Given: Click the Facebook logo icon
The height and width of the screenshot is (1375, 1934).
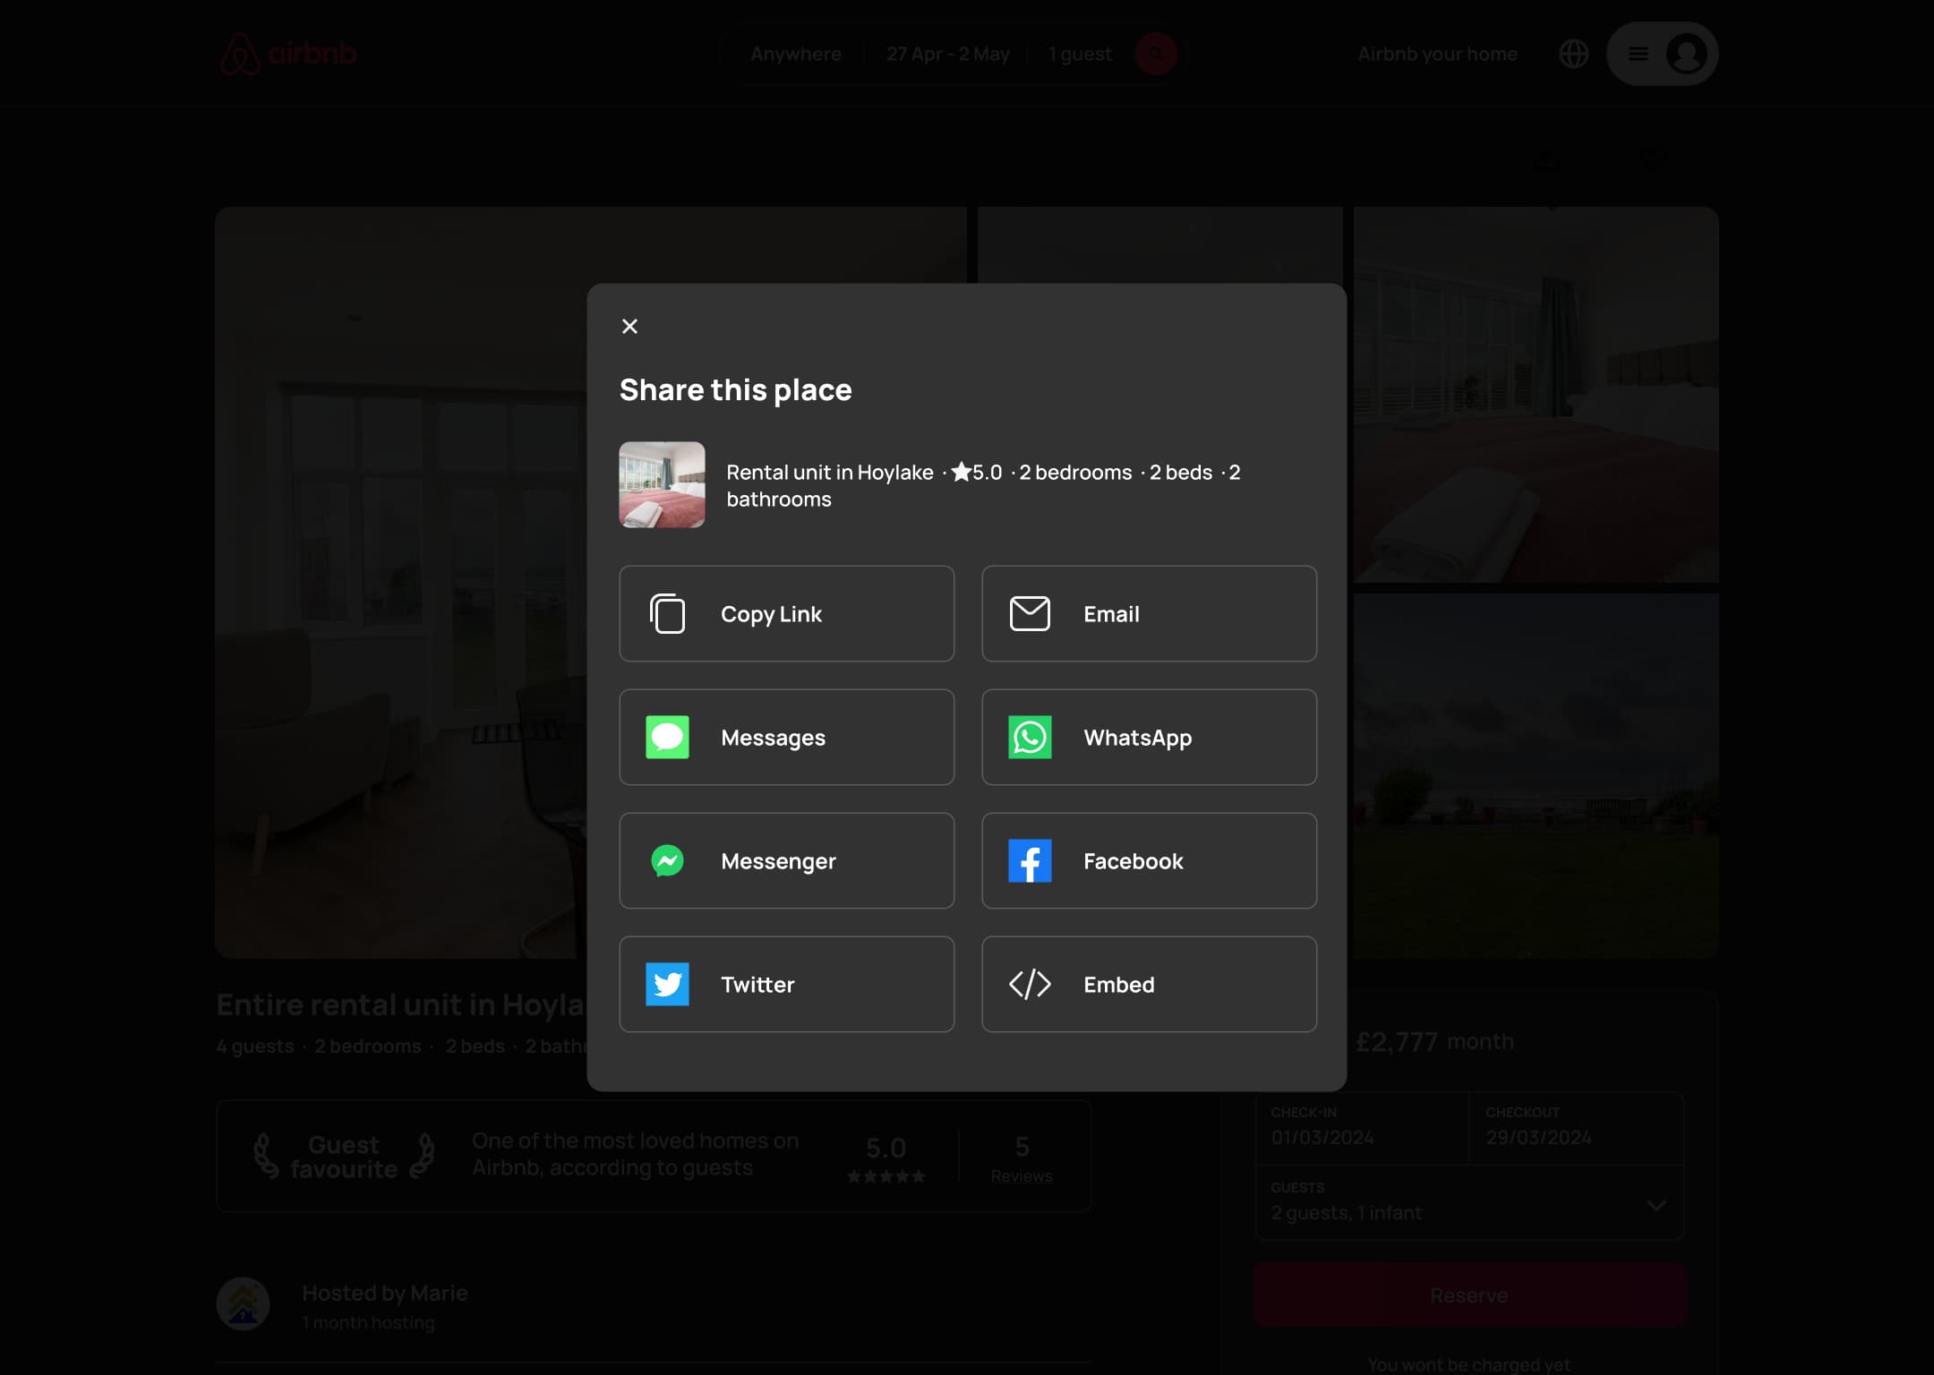Looking at the screenshot, I should [1030, 860].
